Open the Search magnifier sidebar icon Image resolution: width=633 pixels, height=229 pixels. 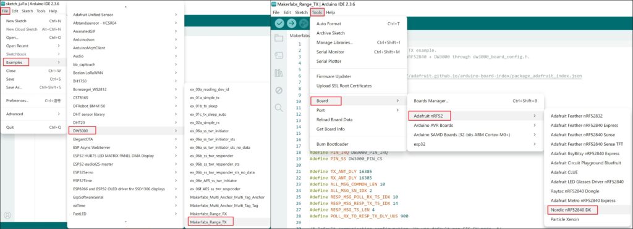coord(279,108)
